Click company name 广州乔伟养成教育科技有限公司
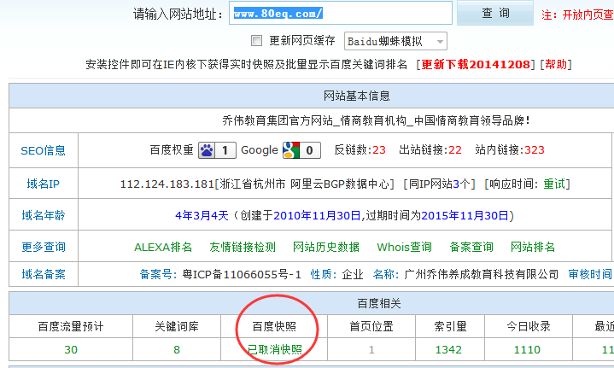The height and width of the screenshot is (368, 614). (x=482, y=274)
